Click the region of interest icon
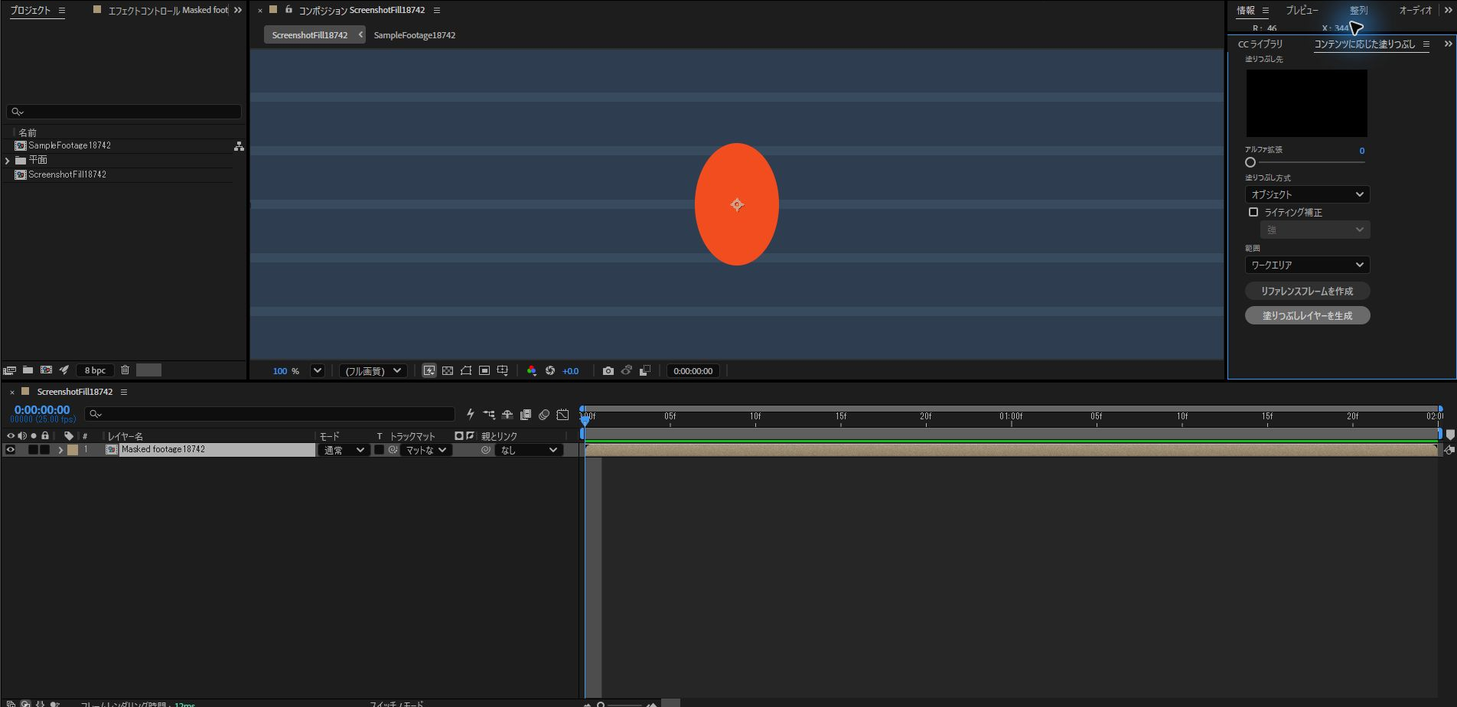Viewport: 1457px width, 707px height. [x=484, y=370]
